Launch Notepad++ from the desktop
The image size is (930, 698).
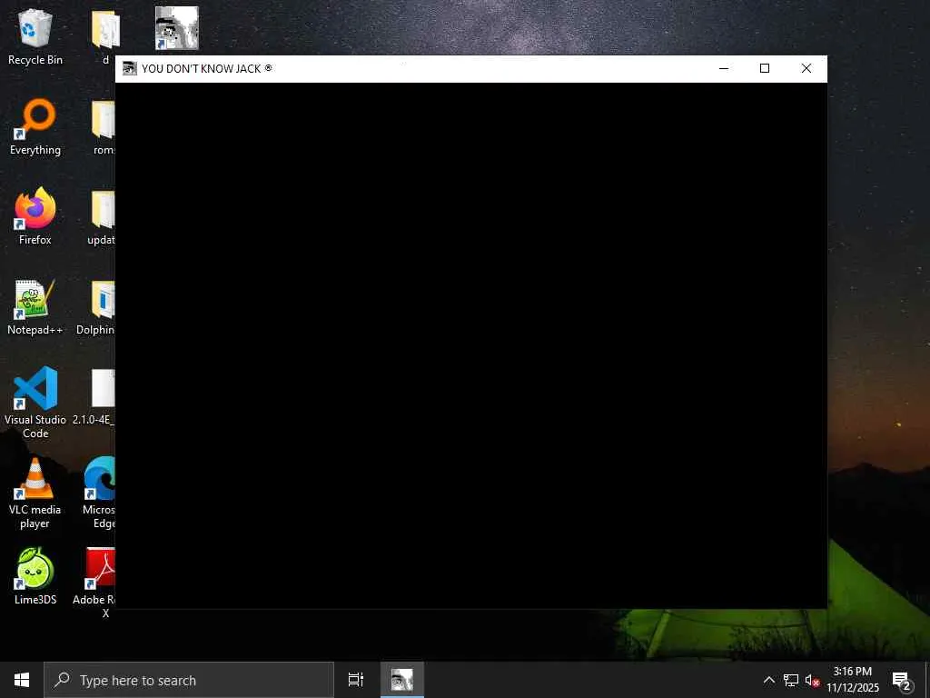[x=35, y=307]
